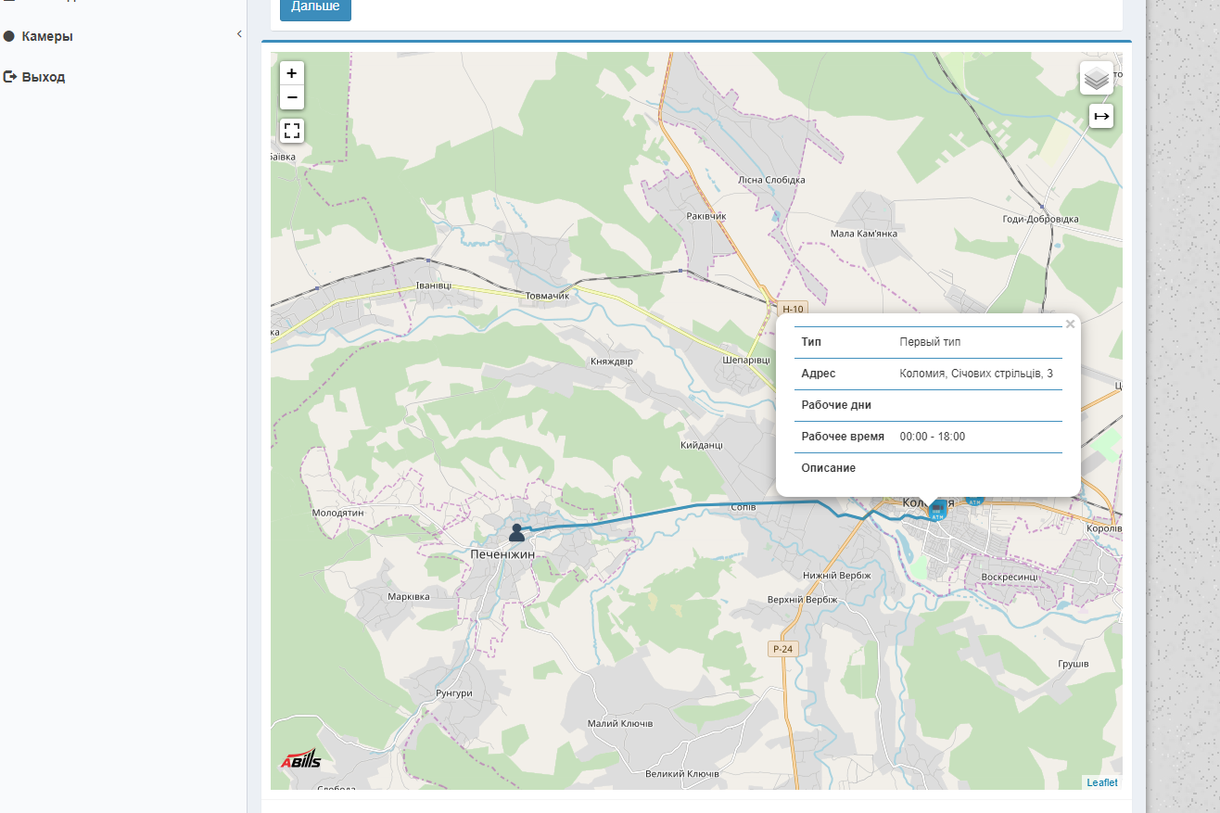
Task: Close the ATM info popup
Action: pyautogui.click(x=1070, y=324)
